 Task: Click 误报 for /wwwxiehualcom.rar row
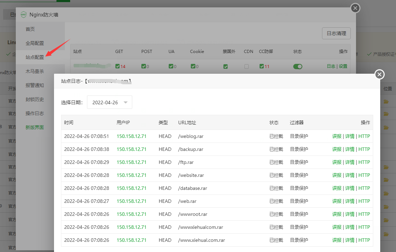coord(337,227)
